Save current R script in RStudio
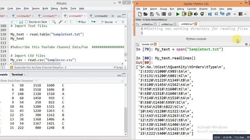Image resolution: width=250 pixels, height=140 pixels. pyautogui.click(x=21, y=22)
